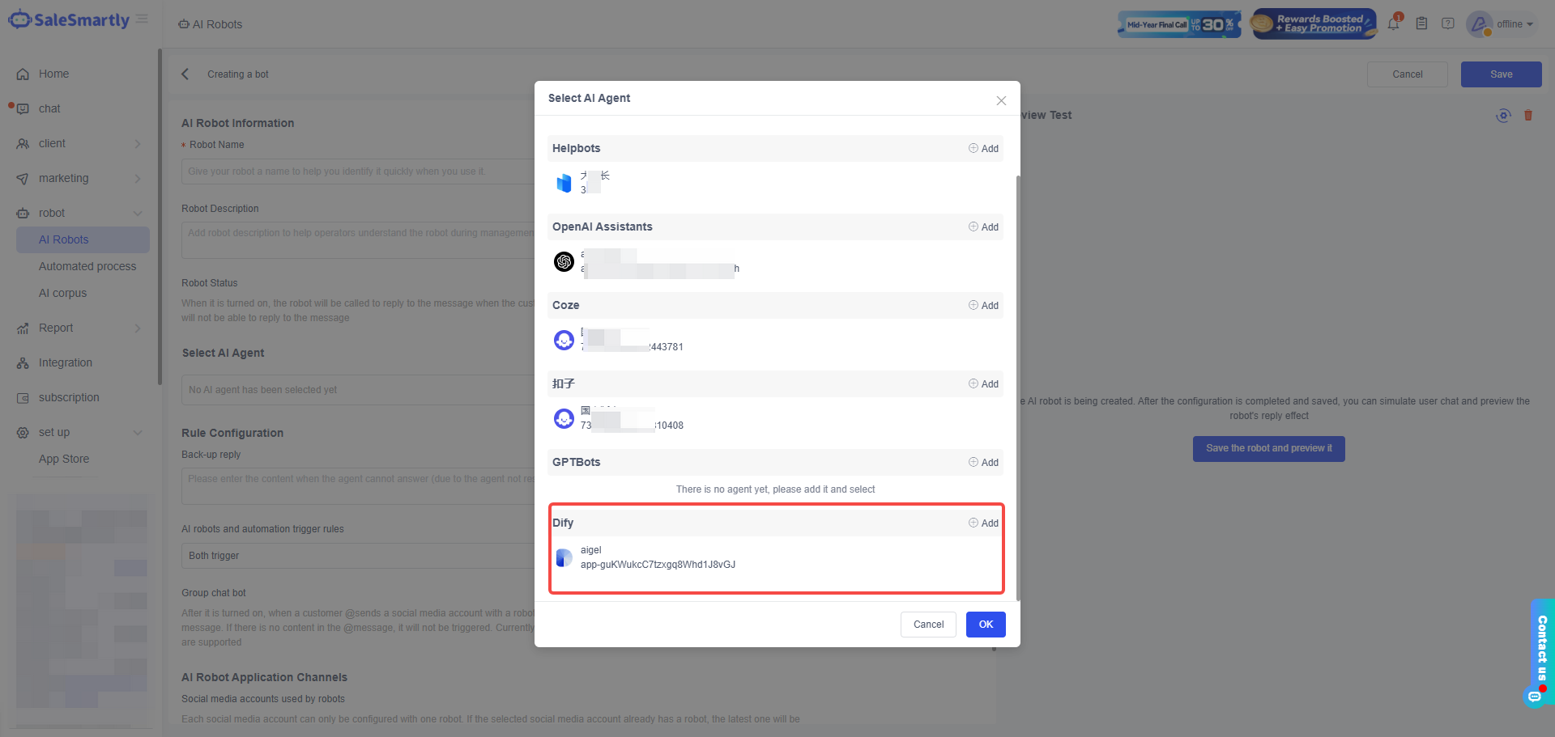Add an OpenAI Assistants agent
The width and height of the screenshot is (1555, 737).
(x=983, y=227)
